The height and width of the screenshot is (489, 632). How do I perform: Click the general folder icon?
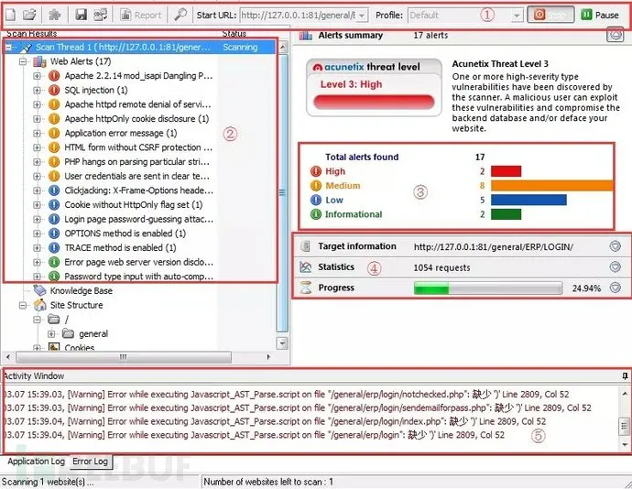tap(68, 334)
